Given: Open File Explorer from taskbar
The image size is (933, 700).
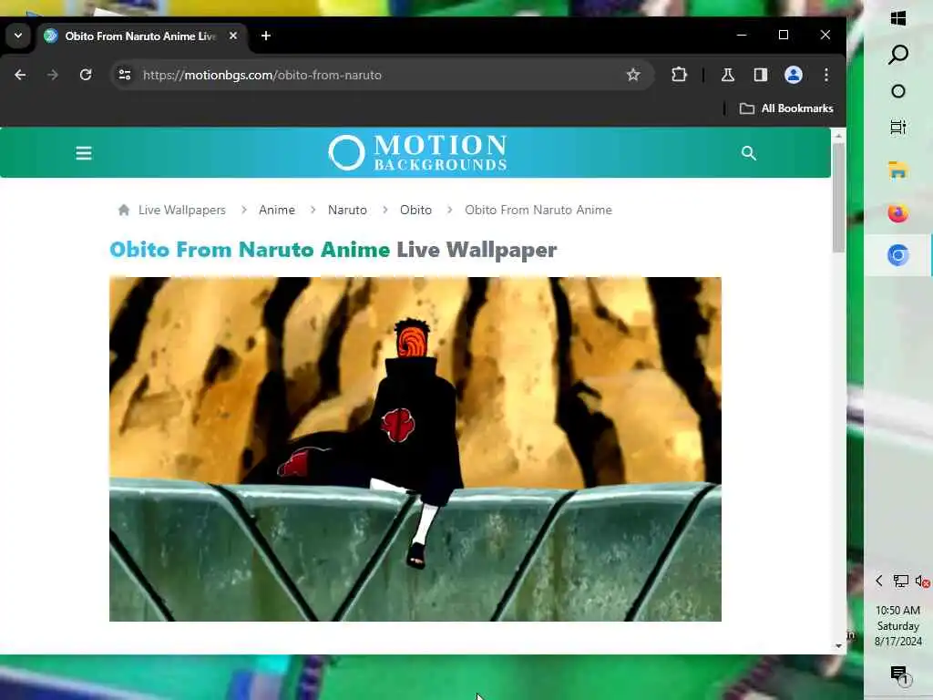Looking at the screenshot, I should [898, 170].
